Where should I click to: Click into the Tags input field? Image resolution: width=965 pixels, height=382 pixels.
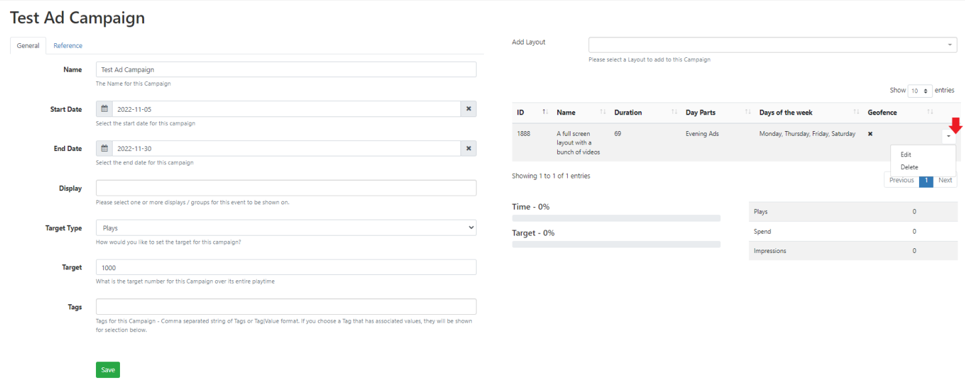coord(286,307)
